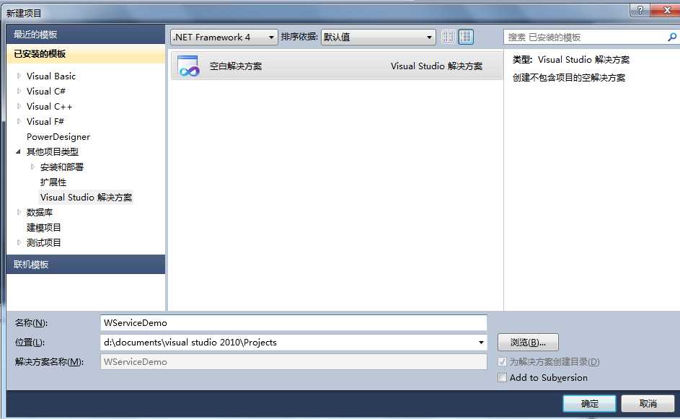
Task: Open the 联机模板 section
Action: [x=86, y=264]
